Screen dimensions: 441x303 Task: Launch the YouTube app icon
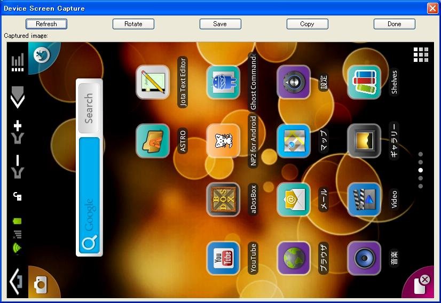(223, 258)
